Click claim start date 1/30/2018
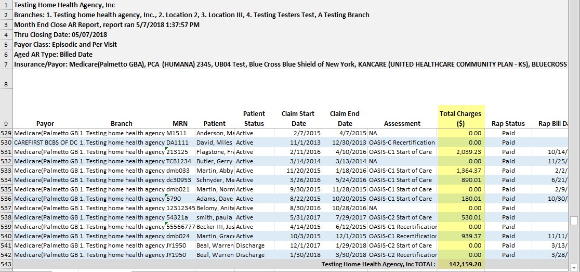This screenshot has height=272, width=580. coord(298,255)
